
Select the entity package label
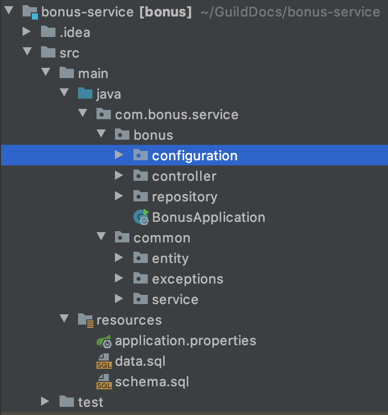(x=170, y=258)
